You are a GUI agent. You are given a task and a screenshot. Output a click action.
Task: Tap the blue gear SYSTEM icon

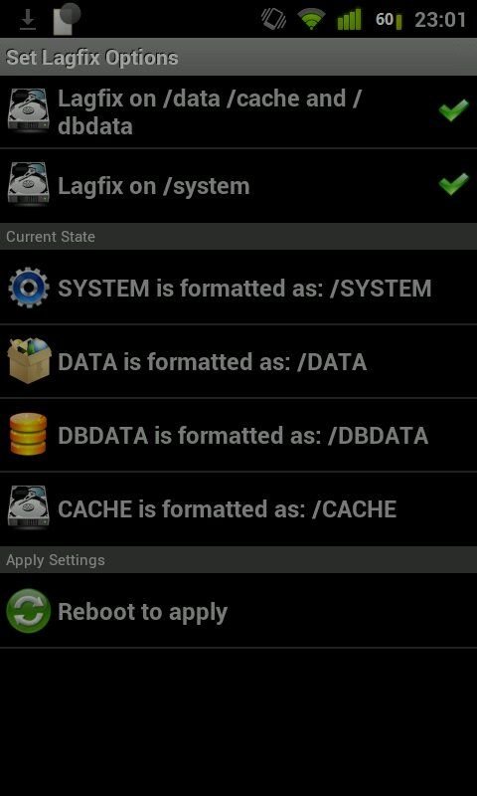point(29,288)
